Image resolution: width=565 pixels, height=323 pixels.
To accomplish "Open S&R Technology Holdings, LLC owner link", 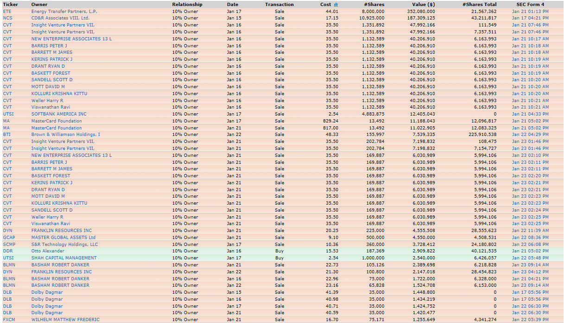I will click(x=65, y=244).
